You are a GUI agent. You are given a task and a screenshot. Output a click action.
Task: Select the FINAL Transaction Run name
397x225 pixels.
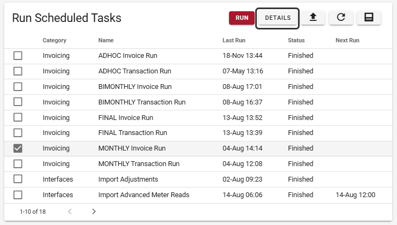click(133, 133)
